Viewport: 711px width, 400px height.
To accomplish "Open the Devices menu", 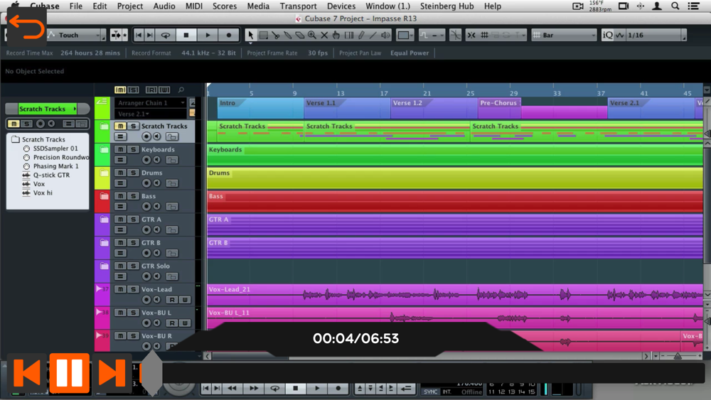I will (341, 6).
